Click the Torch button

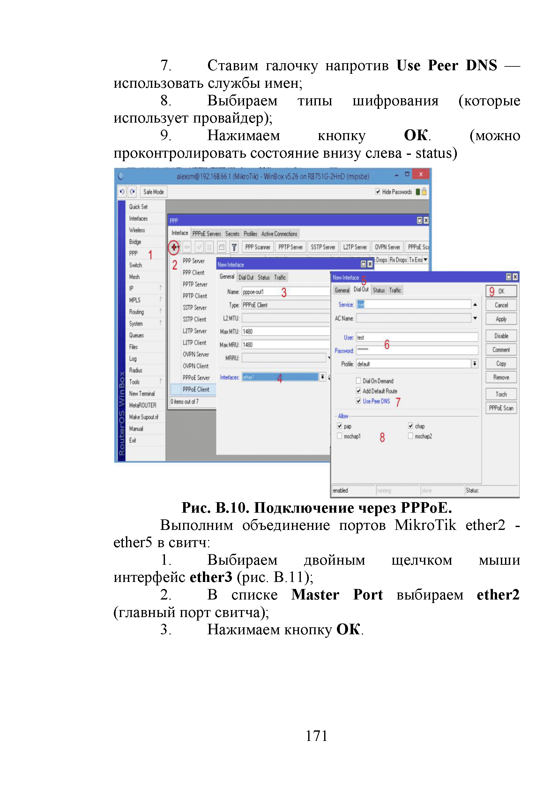(x=502, y=394)
